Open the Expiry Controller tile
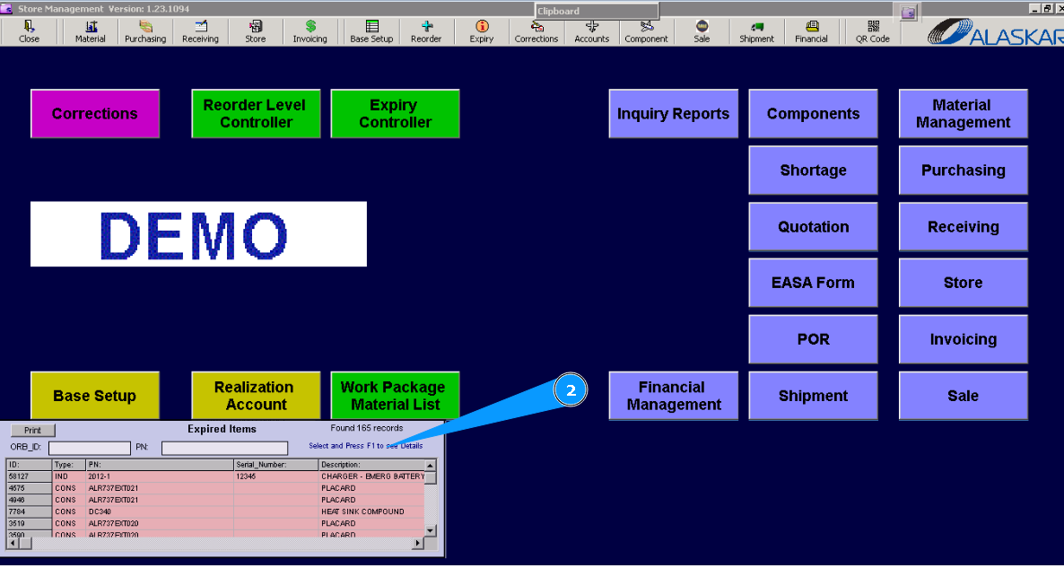Viewport: 1064px width, 568px height. click(x=395, y=113)
